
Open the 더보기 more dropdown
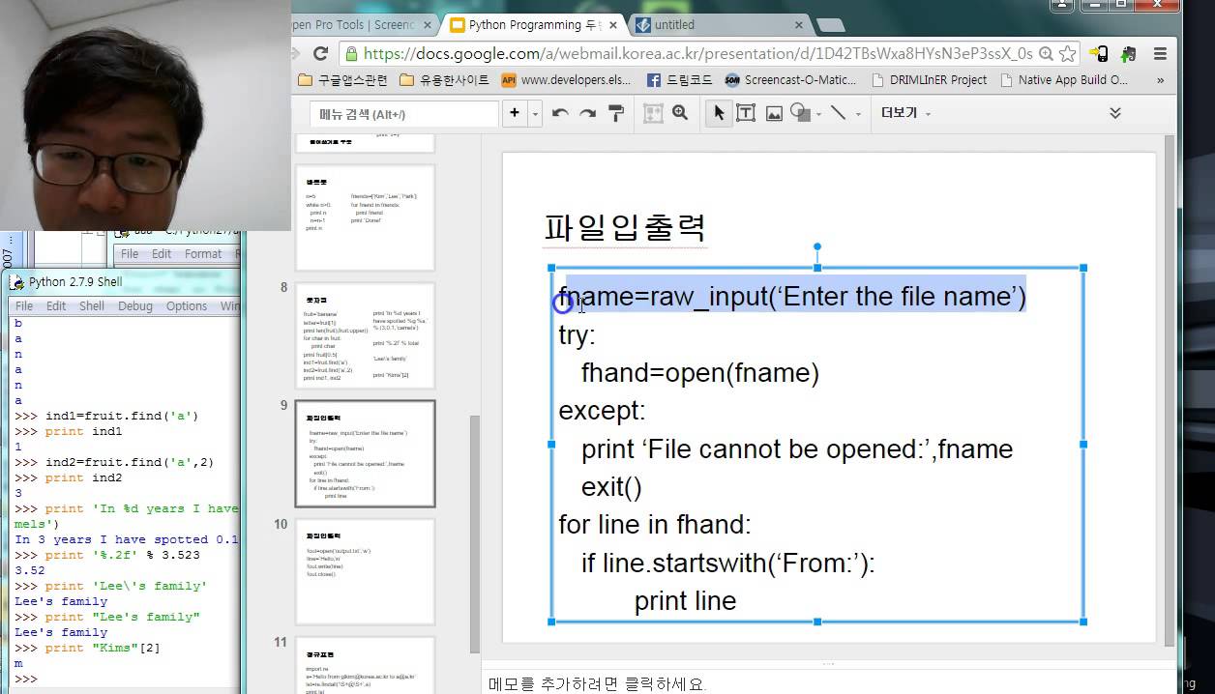pyautogui.click(x=905, y=113)
